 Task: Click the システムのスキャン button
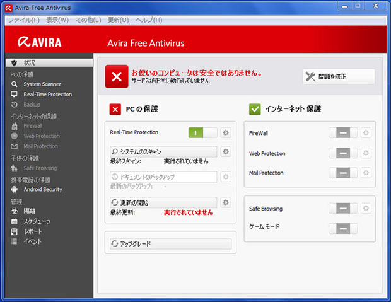click(163, 151)
